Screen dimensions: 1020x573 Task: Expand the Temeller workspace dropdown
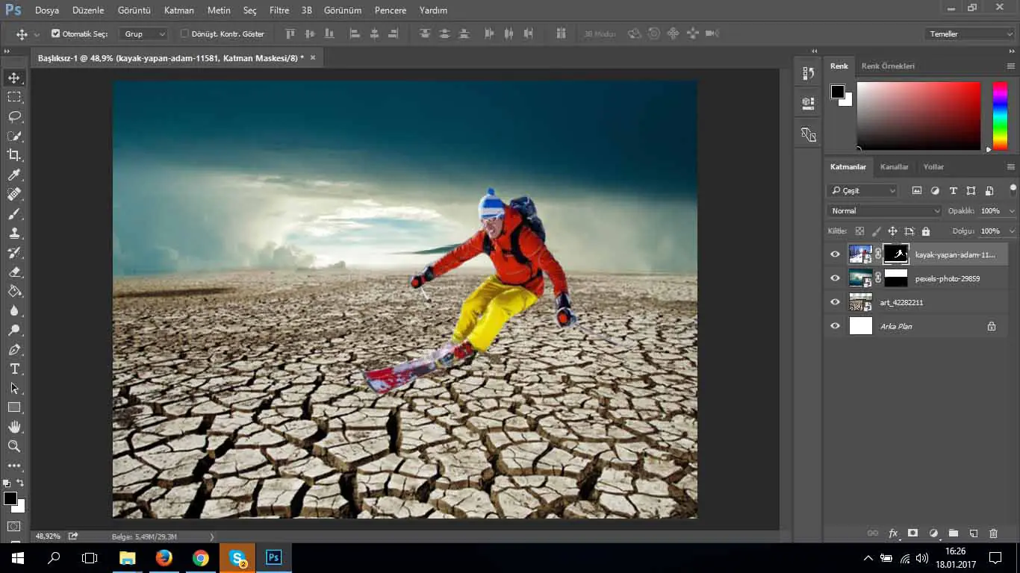click(x=968, y=34)
